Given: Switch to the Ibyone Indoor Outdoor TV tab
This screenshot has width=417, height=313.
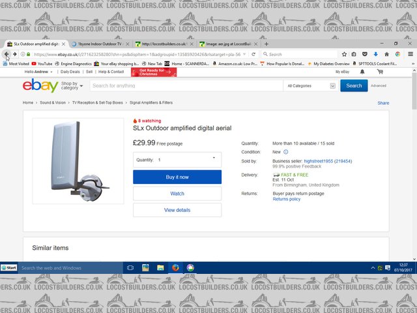Looking at the screenshot, I should click(x=99, y=44).
